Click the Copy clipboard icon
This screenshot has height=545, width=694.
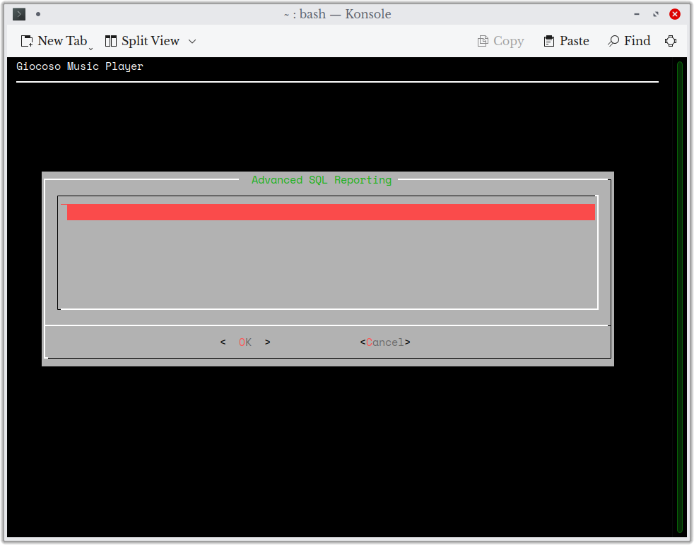point(481,40)
